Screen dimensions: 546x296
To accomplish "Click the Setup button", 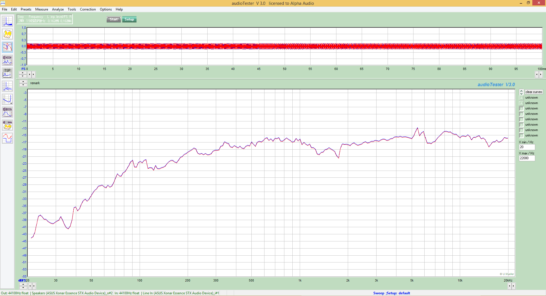I will pyautogui.click(x=129, y=19).
